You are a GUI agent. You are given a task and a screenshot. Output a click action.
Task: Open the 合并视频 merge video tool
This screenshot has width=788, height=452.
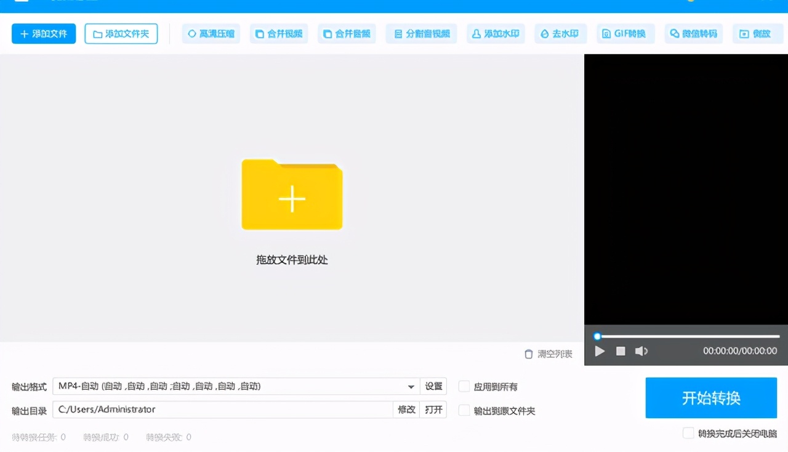[278, 34]
